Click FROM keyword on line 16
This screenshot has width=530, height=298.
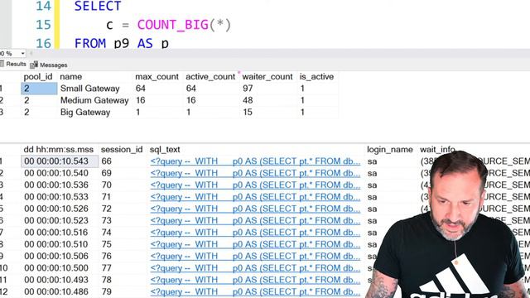[90, 44]
